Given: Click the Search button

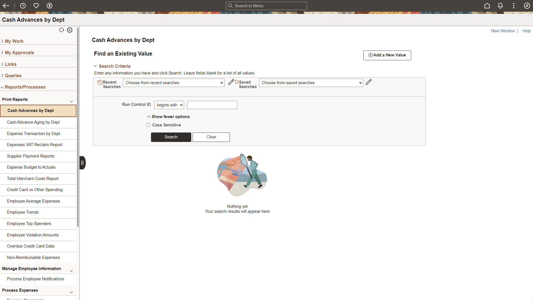Looking at the screenshot, I should 171,137.
